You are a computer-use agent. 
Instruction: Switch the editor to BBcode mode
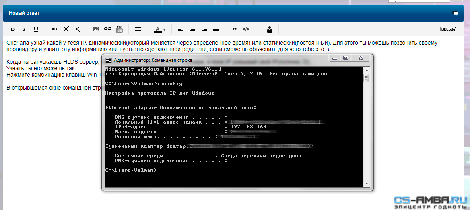coord(448,29)
